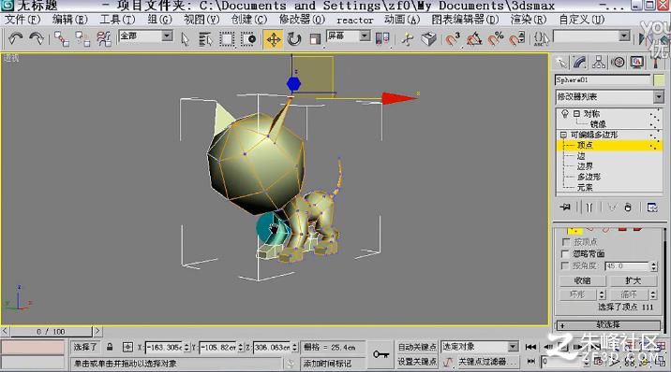Collapse the 可编辑多边形 tree
The image size is (671, 372).
(x=563, y=135)
